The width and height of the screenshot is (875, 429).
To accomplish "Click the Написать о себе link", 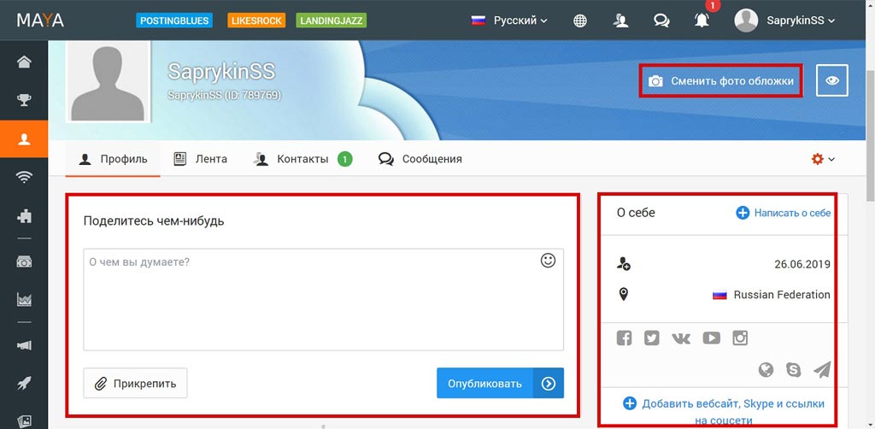I will coord(784,213).
